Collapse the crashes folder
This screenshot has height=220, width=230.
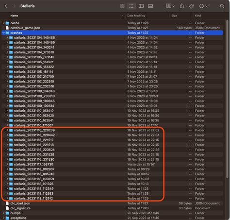click(3, 33)
